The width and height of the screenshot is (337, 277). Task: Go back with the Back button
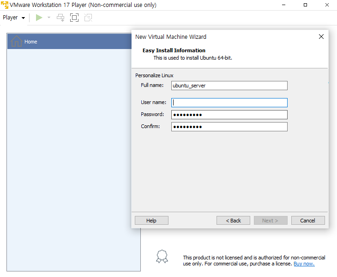(x=233, y=221)
